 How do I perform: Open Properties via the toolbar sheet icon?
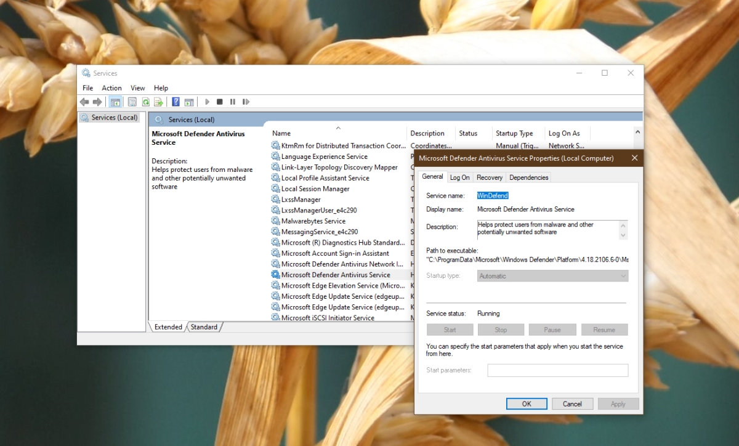(x=132, y=102)
